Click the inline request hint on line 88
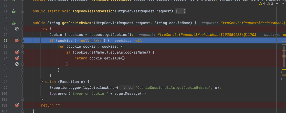 pyautogui.click(x=244, y=23)
